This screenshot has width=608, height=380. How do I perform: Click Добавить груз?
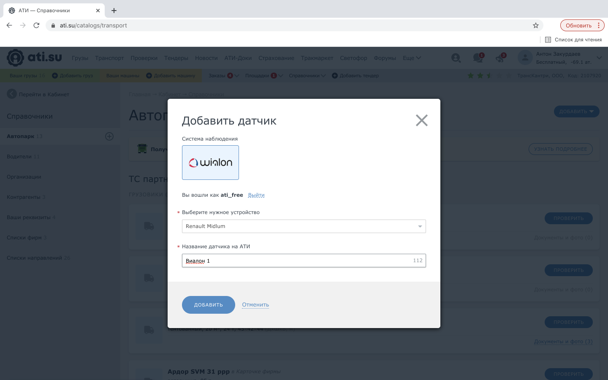coord(72,76)
